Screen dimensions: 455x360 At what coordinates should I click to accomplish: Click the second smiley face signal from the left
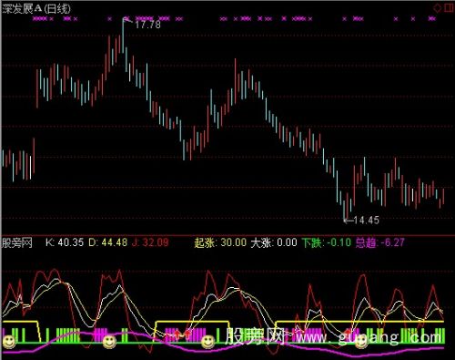point(109,342)
